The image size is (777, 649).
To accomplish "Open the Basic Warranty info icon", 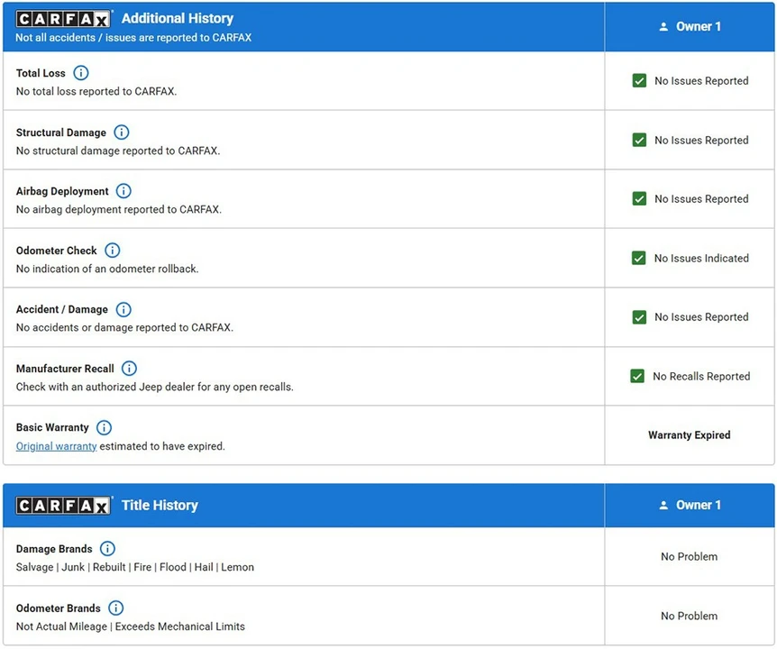I will [104, 427].
